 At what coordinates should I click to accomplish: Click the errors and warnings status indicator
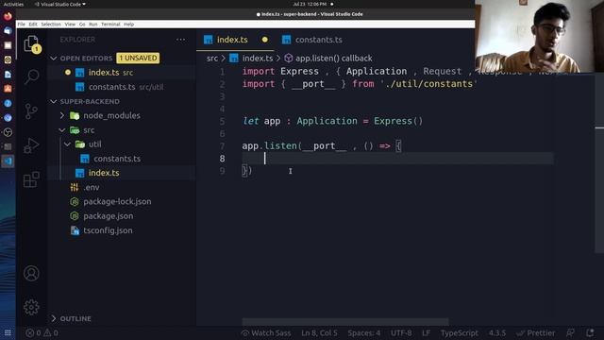(42, 333)
